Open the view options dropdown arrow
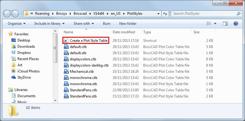Viewport: 245px width, 121px height. (x=215, y=24)
